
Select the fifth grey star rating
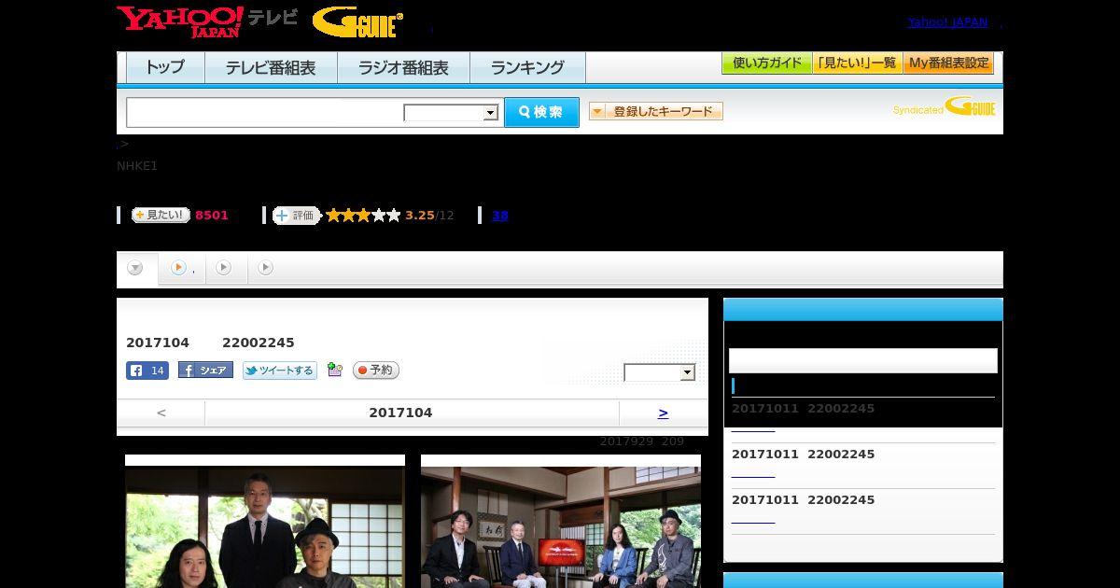pyautogui.click(x=394, y=216)
